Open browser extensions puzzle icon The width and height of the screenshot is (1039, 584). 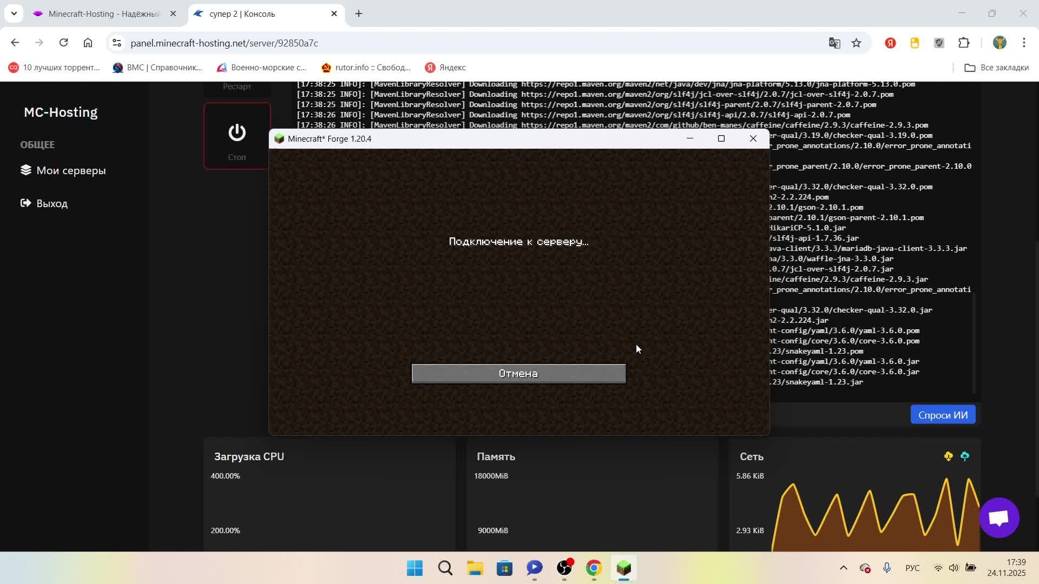pyautogui.click(x=964, y=43)
